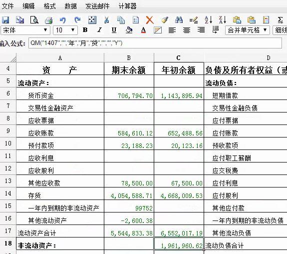Click the Copy icon

(121, 20)
